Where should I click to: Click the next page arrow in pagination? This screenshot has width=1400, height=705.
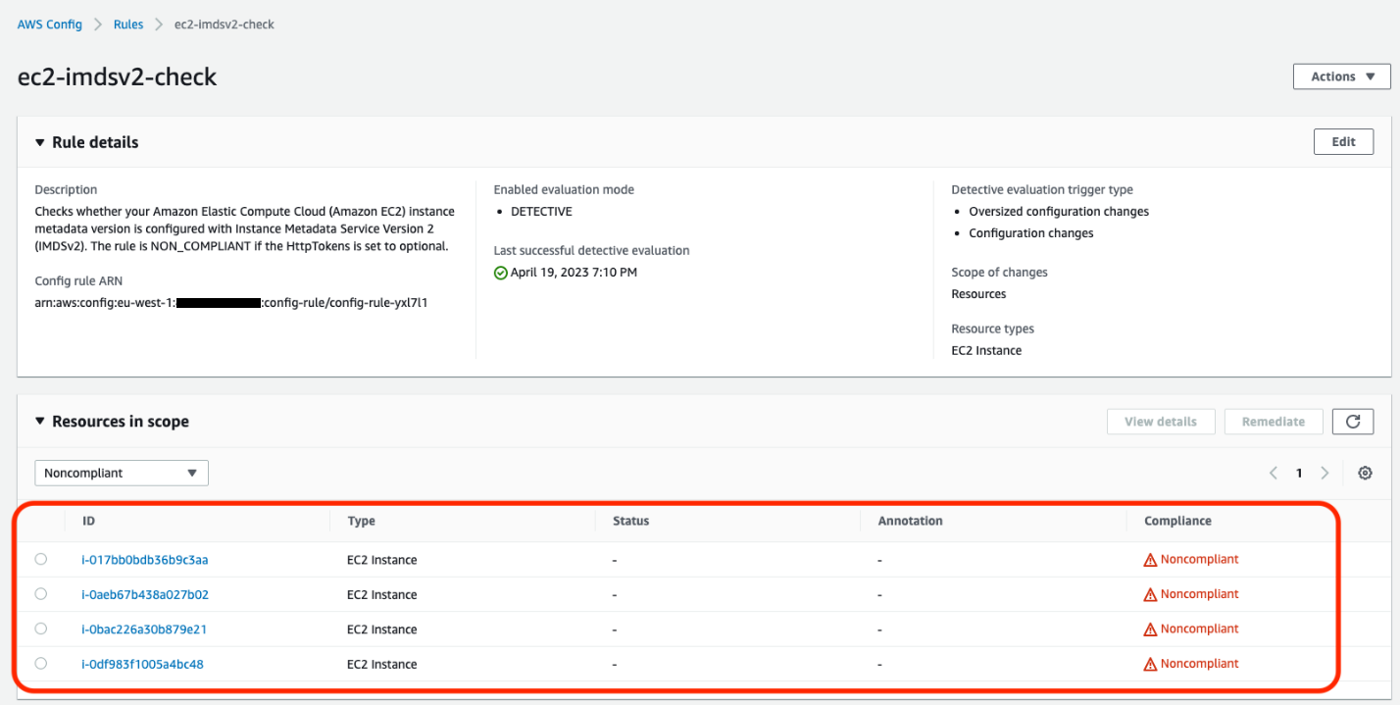click(1325, 472)
